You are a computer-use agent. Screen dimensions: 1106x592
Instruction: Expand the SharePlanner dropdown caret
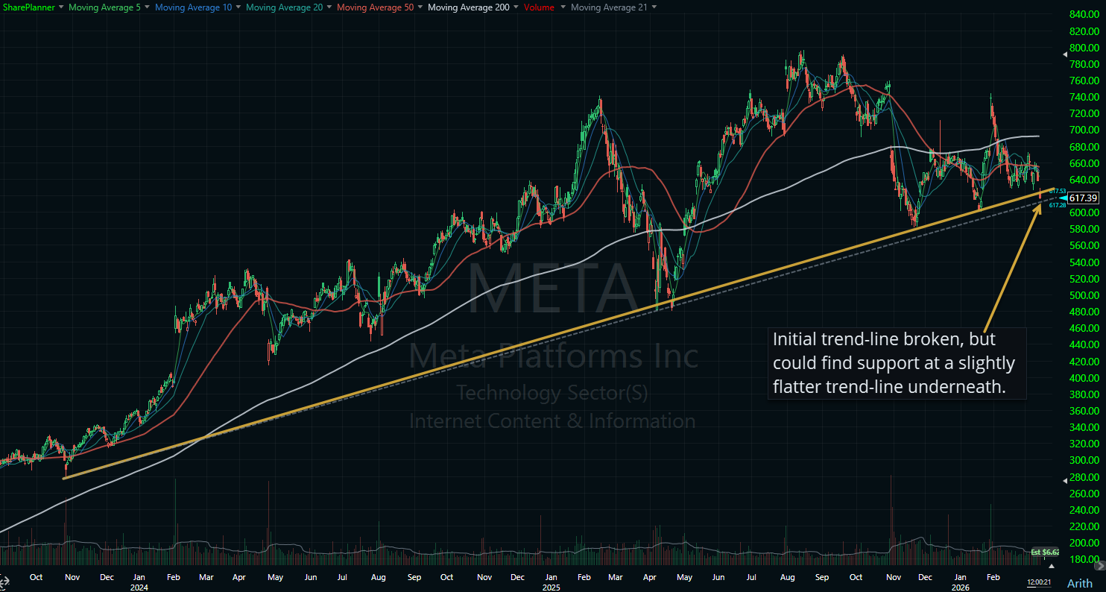(x=60, y=7)
